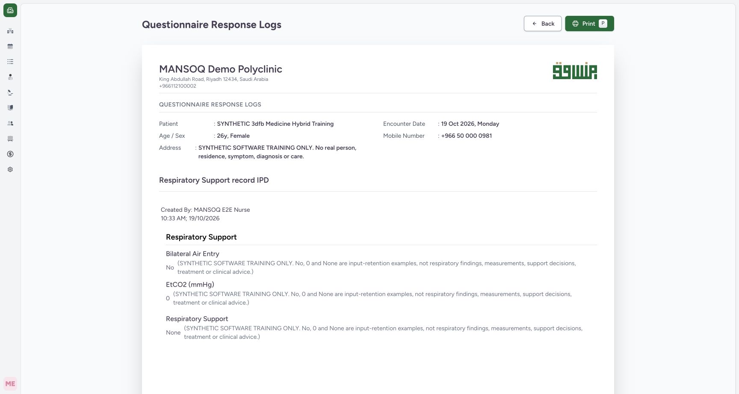Click the mobile number +966 50 000 0981

(467, 136)
